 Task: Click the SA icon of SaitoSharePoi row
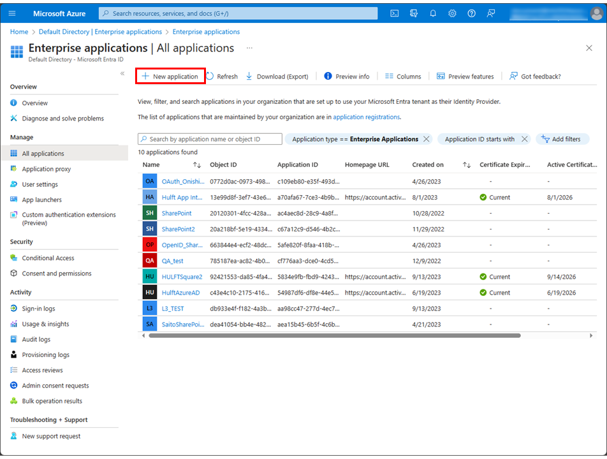tap(150, 324)
